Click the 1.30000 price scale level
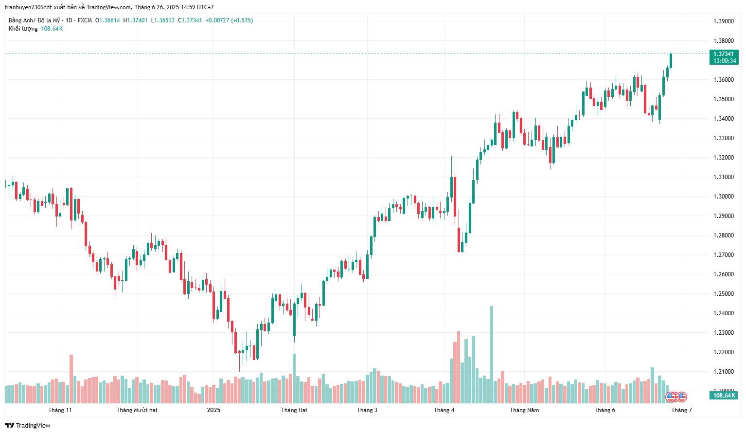The width and height of the screenshot is (746, 434). pos(724,197)
